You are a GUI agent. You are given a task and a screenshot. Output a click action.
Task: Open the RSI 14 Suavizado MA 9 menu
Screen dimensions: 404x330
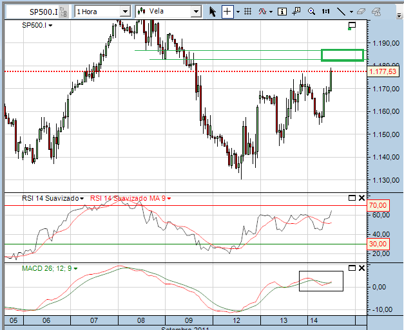[x=169, y=199]
